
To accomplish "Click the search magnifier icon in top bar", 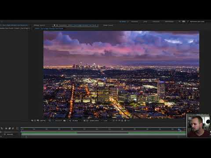I will point(188,22).
